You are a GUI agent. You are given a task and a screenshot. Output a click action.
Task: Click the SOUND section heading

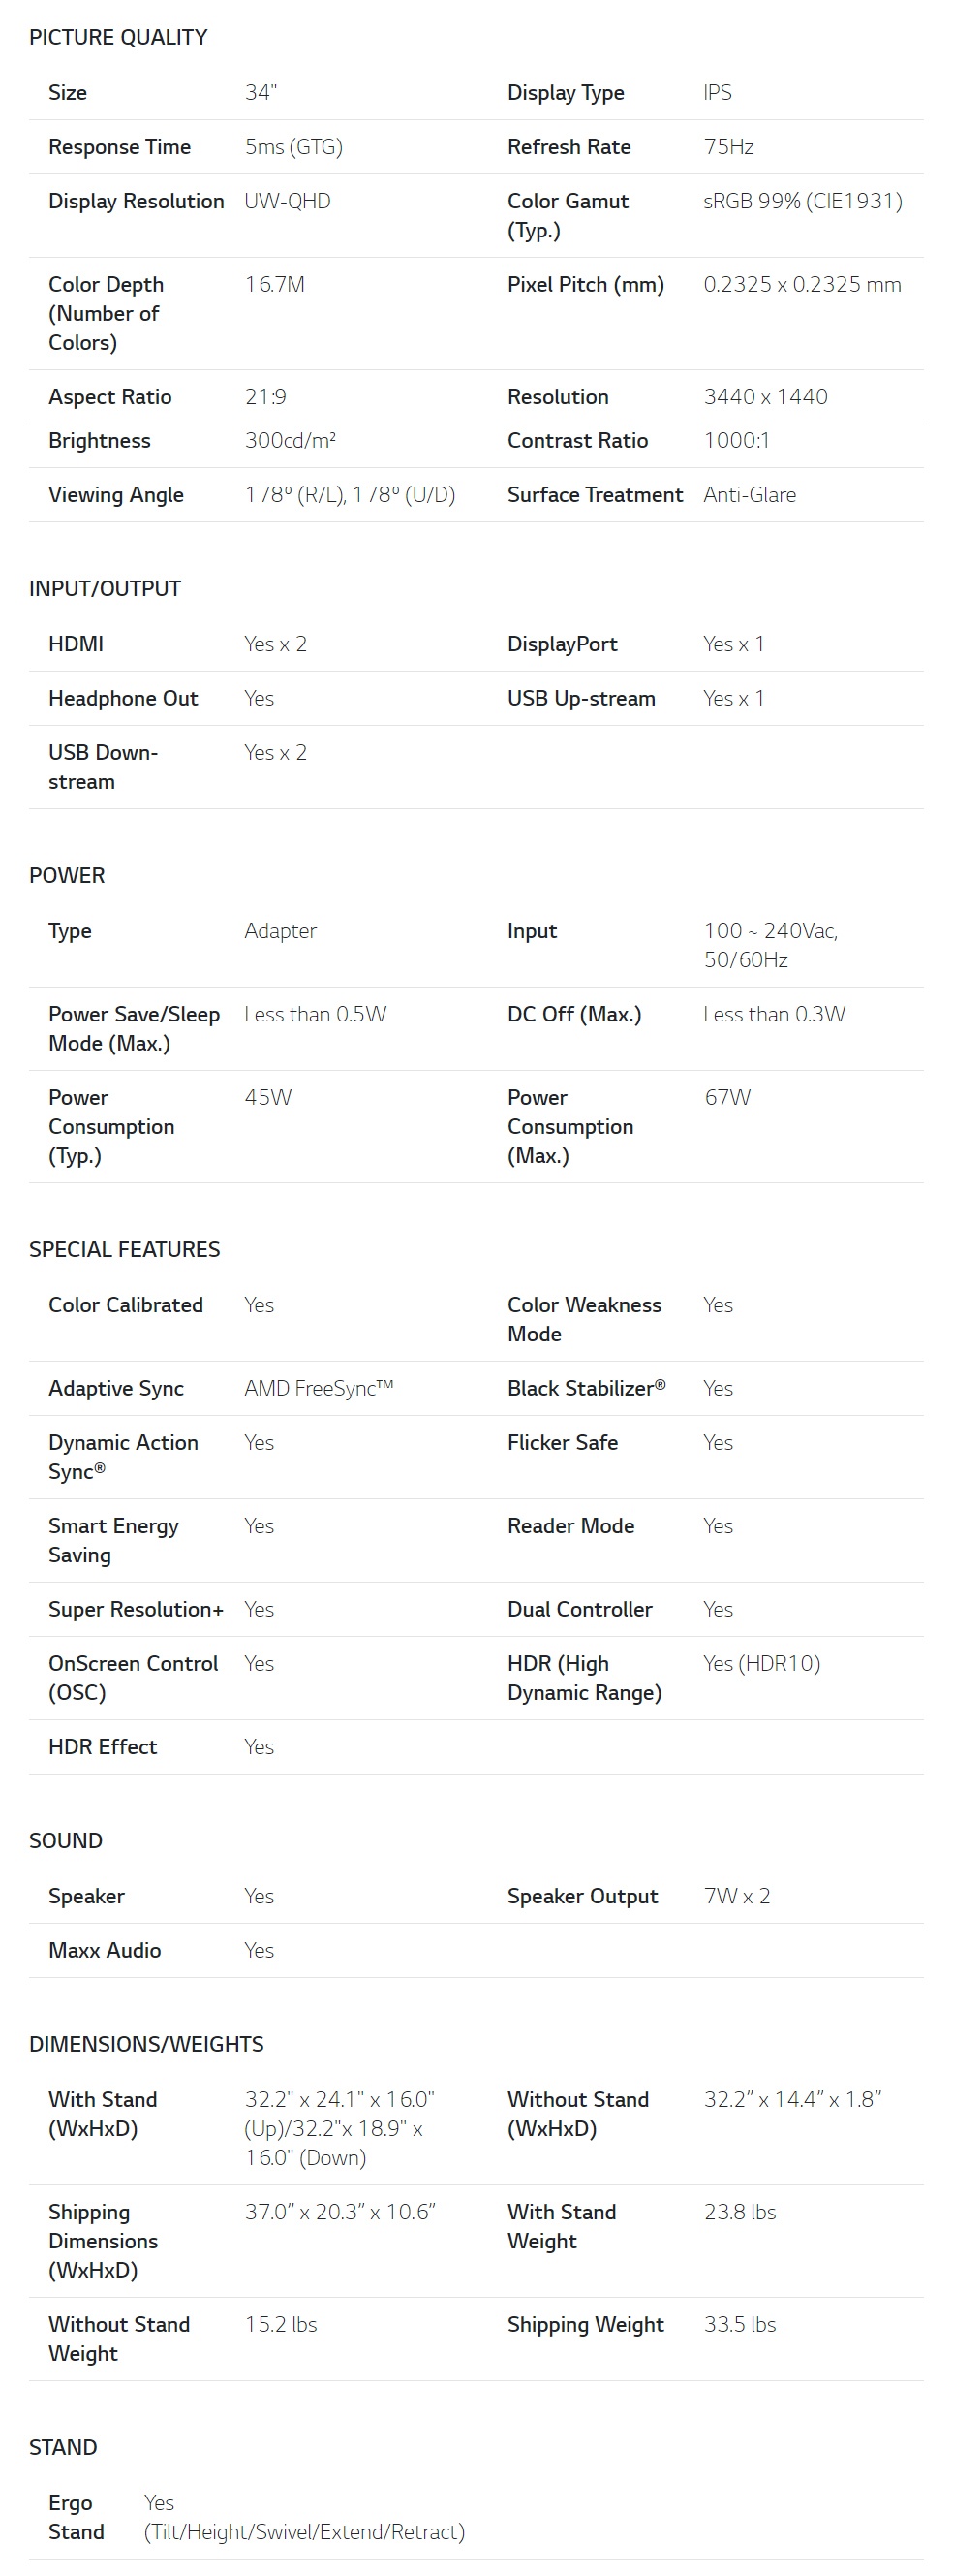tap(66, 1840)
